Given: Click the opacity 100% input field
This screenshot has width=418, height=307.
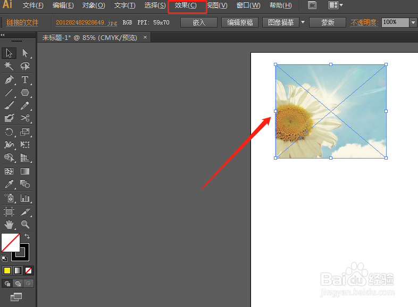Looking at the screenshot, I should [395, 22].
